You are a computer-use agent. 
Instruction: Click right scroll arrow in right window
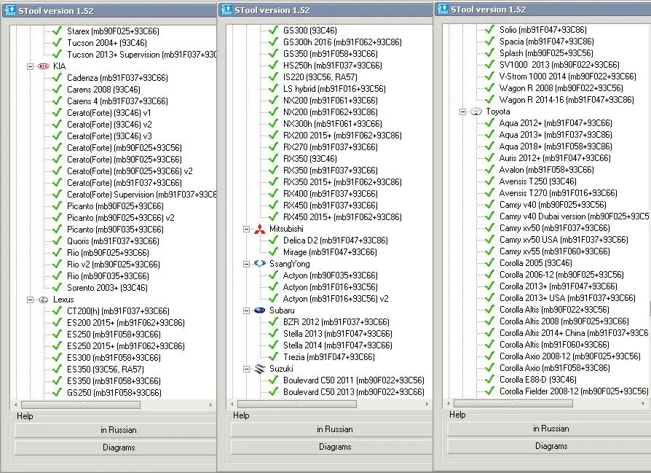coord(644,403)
